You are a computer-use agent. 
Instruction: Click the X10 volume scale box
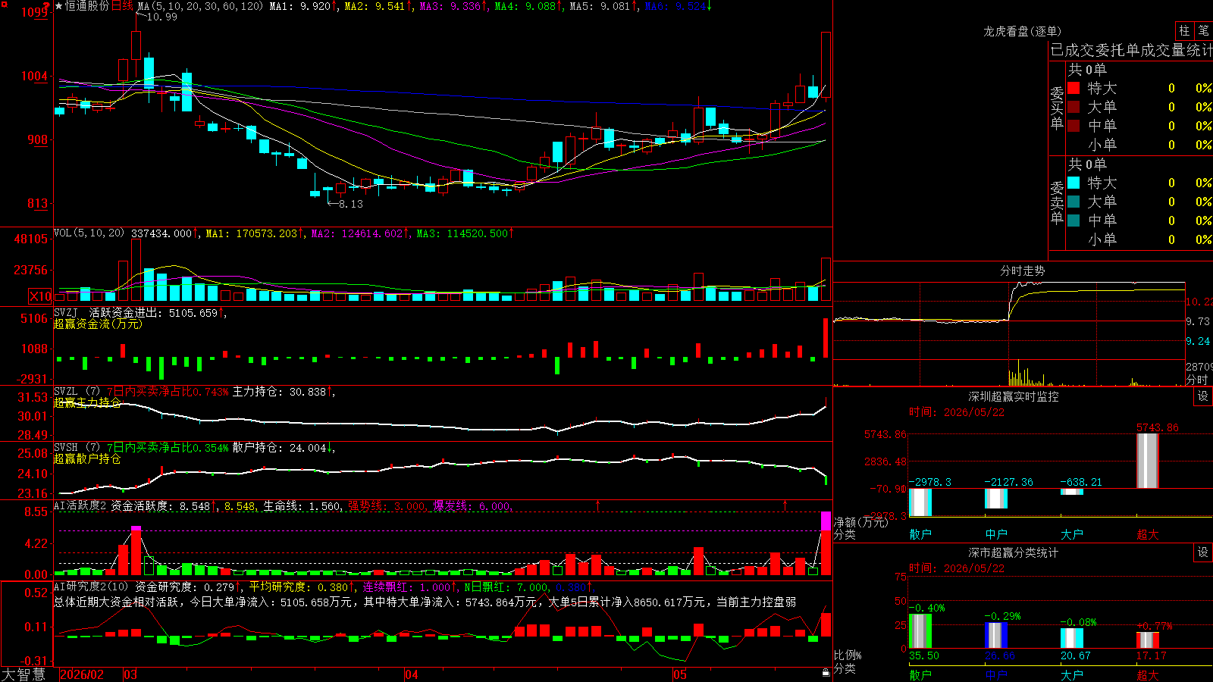(40, 296)
